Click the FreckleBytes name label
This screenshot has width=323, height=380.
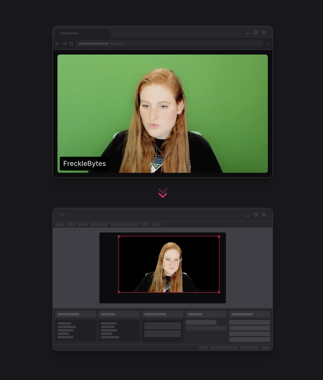click(84, 164)
